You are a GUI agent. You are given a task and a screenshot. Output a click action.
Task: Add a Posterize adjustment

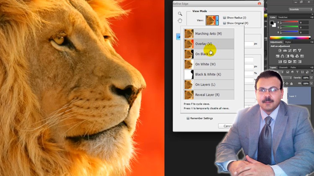pos(285,62)
